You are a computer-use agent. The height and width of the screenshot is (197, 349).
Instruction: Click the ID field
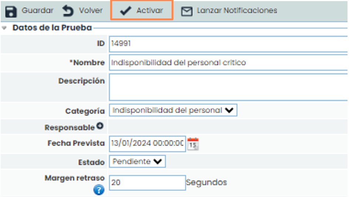coord(228,44)
